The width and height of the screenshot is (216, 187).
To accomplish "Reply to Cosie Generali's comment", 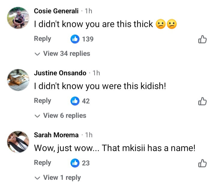I will pyautogui.click(x=42, y=39).
